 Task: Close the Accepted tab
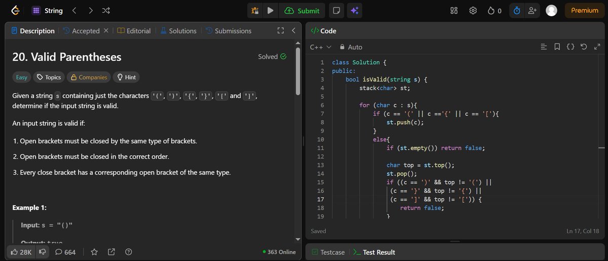[x=105, y=31]
